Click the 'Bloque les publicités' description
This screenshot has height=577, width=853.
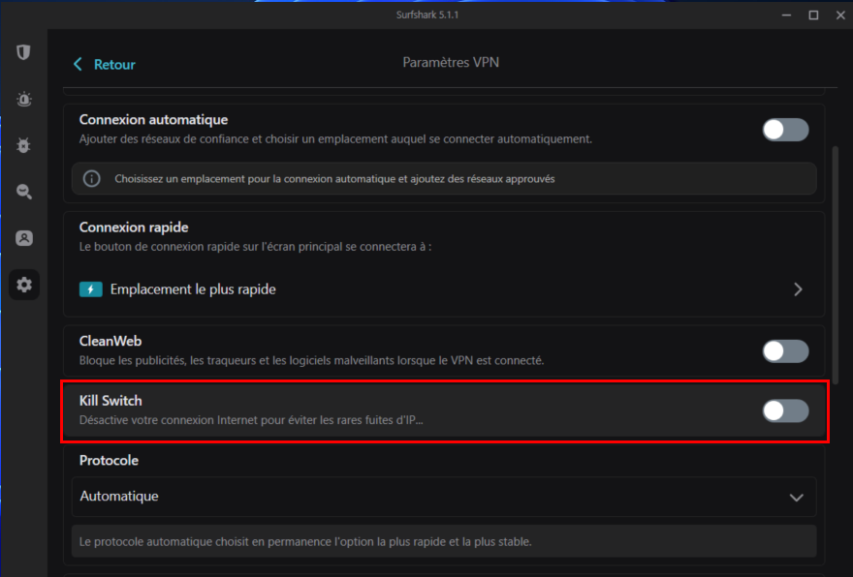(x=312, y=361)
